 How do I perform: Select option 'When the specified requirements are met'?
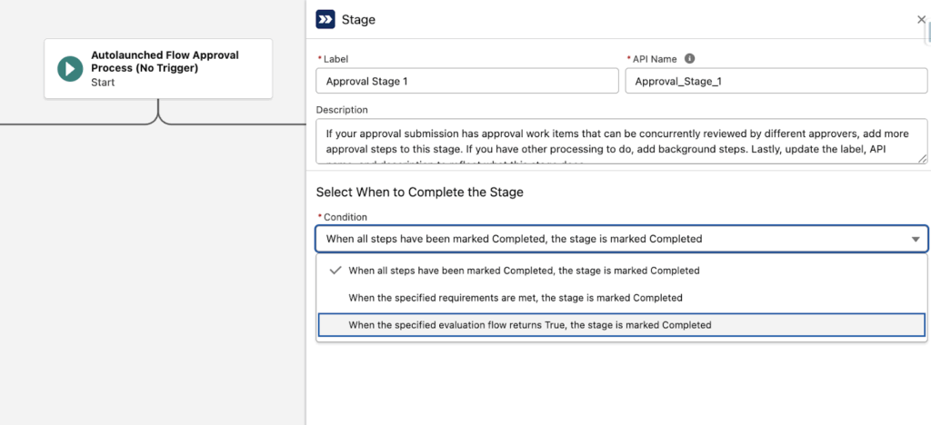click(622, 298)
